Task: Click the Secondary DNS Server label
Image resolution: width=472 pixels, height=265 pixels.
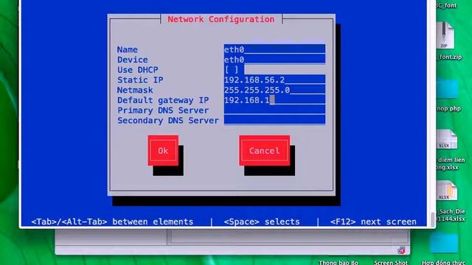Action: [168, 121]
